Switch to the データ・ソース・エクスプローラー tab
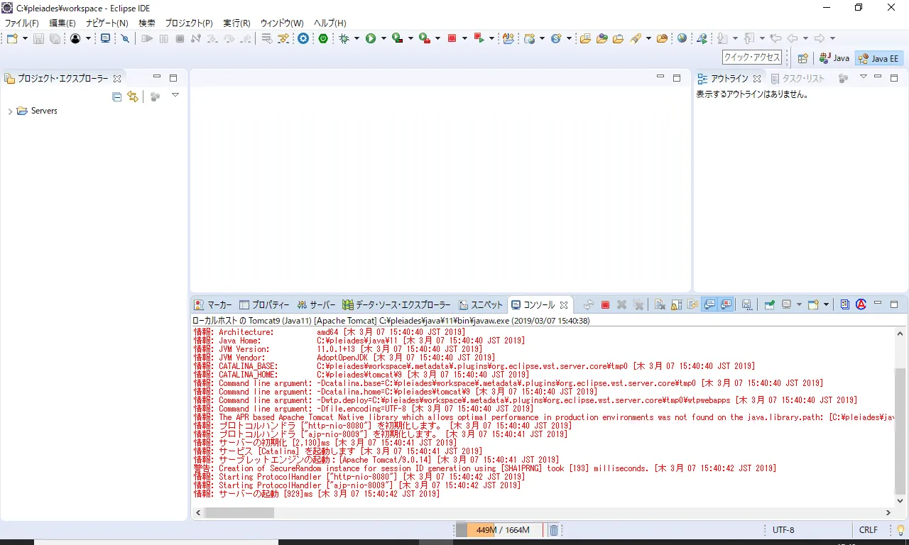This screenshot has width=909, height=545. coord(396,305)
